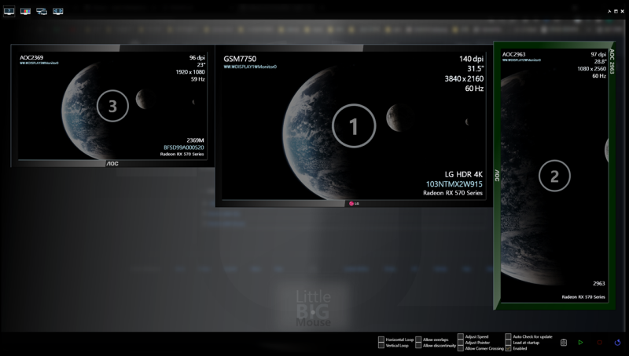Viewport: 629px width, 356px height.
Task: Click the 2369M model label
Action: pyautogui.click(x=195, y=140)
